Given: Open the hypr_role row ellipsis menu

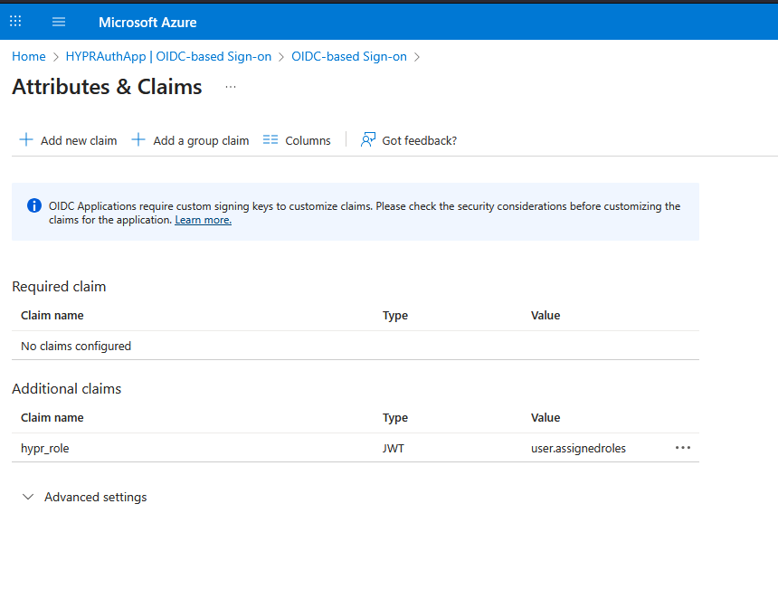Looking at the screenshot, I should (683, 448).
